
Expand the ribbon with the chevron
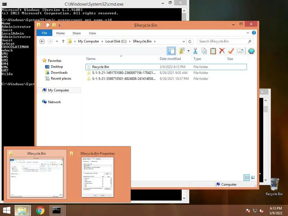(x=247, y=33)
